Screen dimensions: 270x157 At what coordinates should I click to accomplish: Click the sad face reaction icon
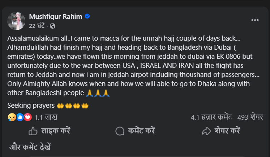(11, 117)
